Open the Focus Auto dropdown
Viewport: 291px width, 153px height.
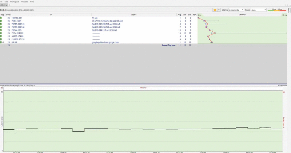[x=259, y=10]
